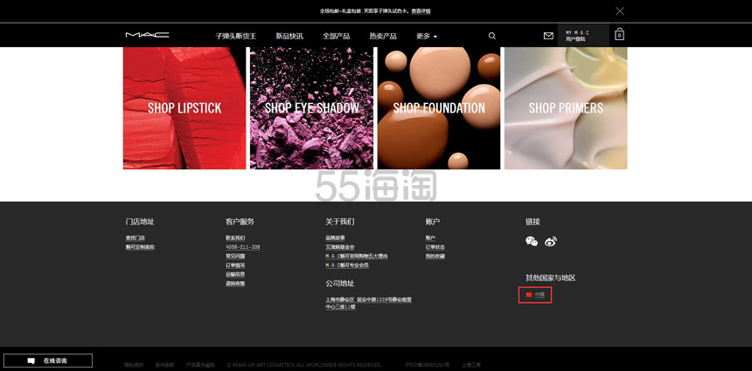This screenshot has height=371, width=752.
Task: Click 上海工商 link in bottom bar
Action: [471, 365]
